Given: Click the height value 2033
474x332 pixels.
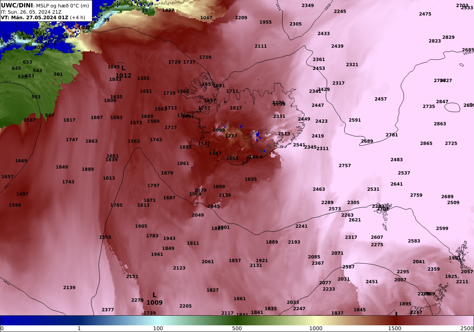Looking at the screenshot, I should point(293,302).
